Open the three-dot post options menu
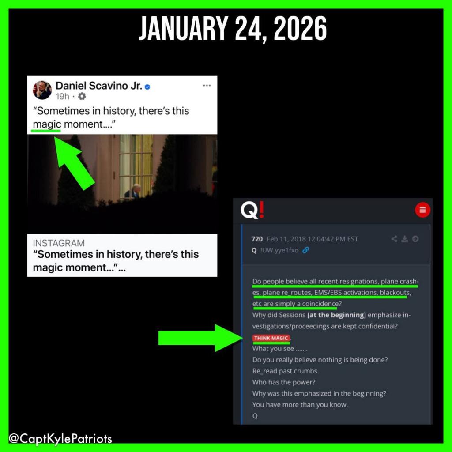 (207, 85)
